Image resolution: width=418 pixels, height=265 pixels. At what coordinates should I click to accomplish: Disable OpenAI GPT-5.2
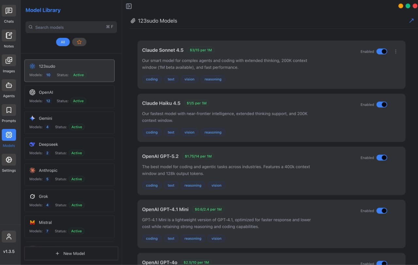tap(382, 158)
